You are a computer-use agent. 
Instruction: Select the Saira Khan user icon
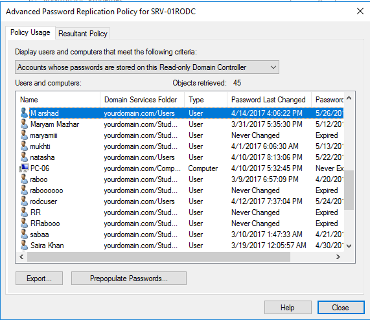(24, 246)
